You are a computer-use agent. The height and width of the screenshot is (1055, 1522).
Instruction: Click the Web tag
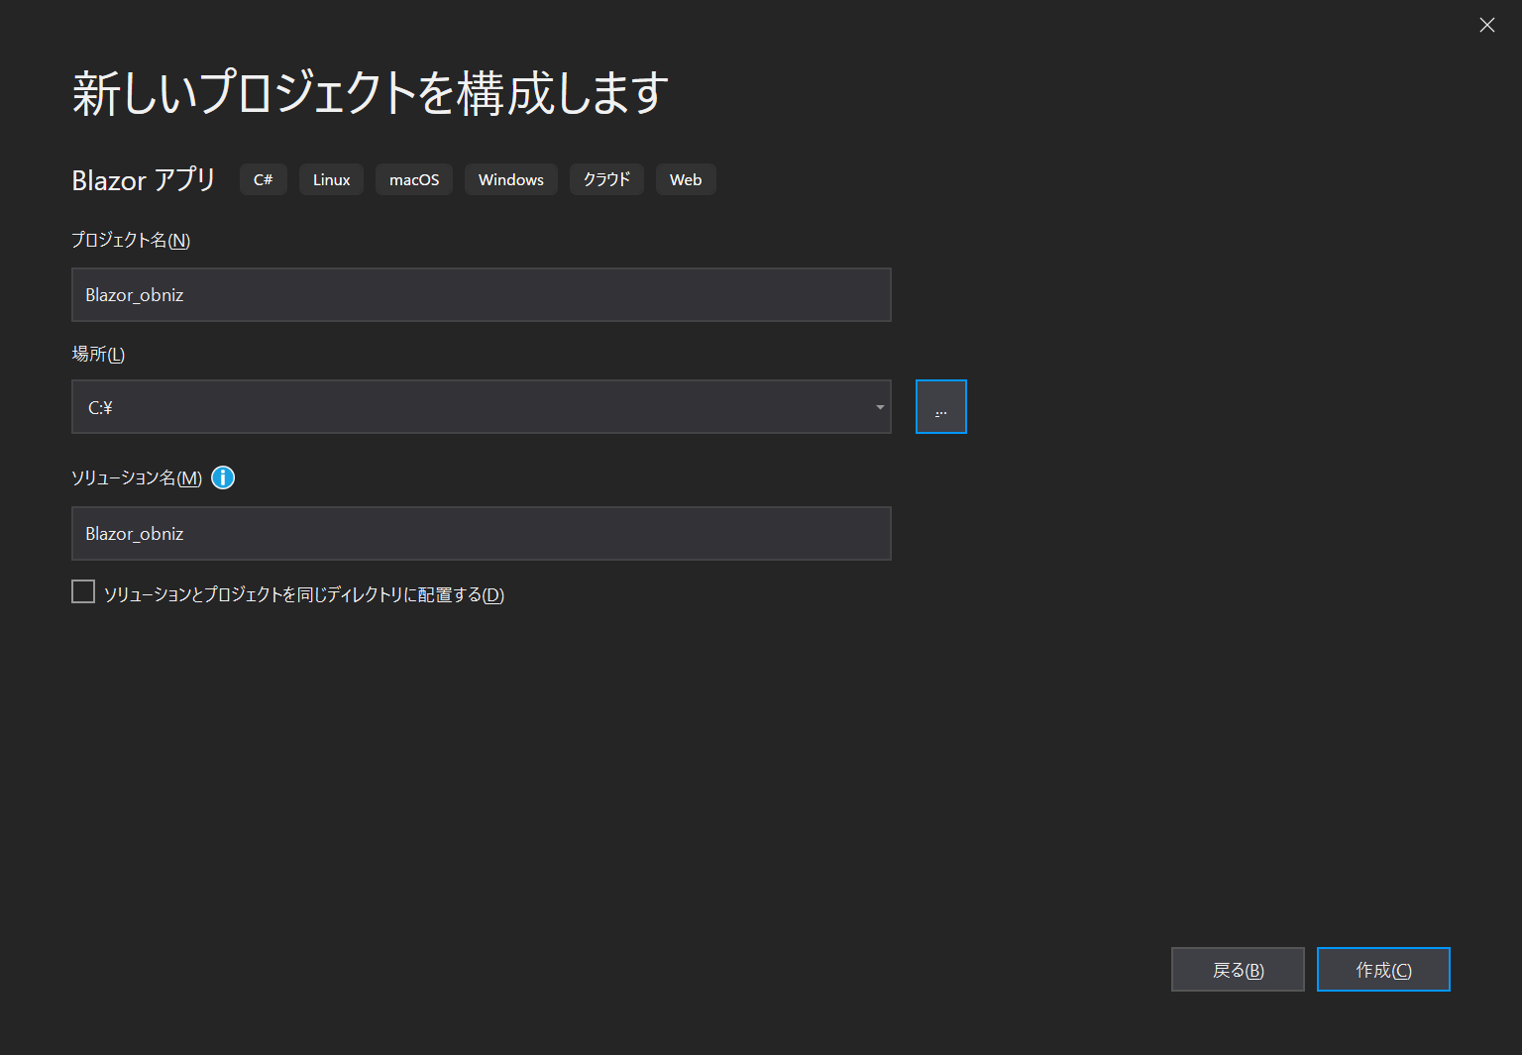686,179
